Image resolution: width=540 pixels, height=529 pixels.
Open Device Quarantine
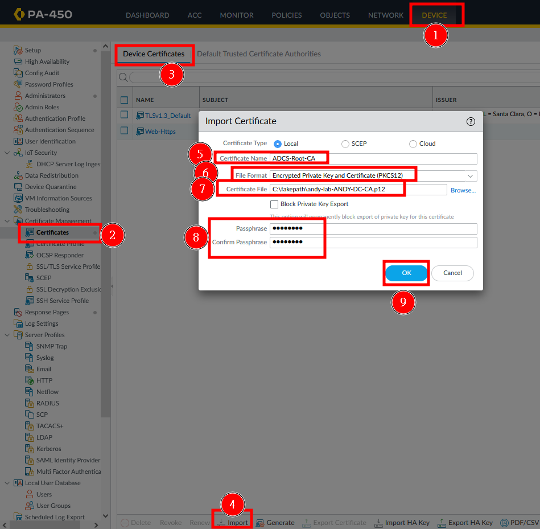(x=51, y=187)
